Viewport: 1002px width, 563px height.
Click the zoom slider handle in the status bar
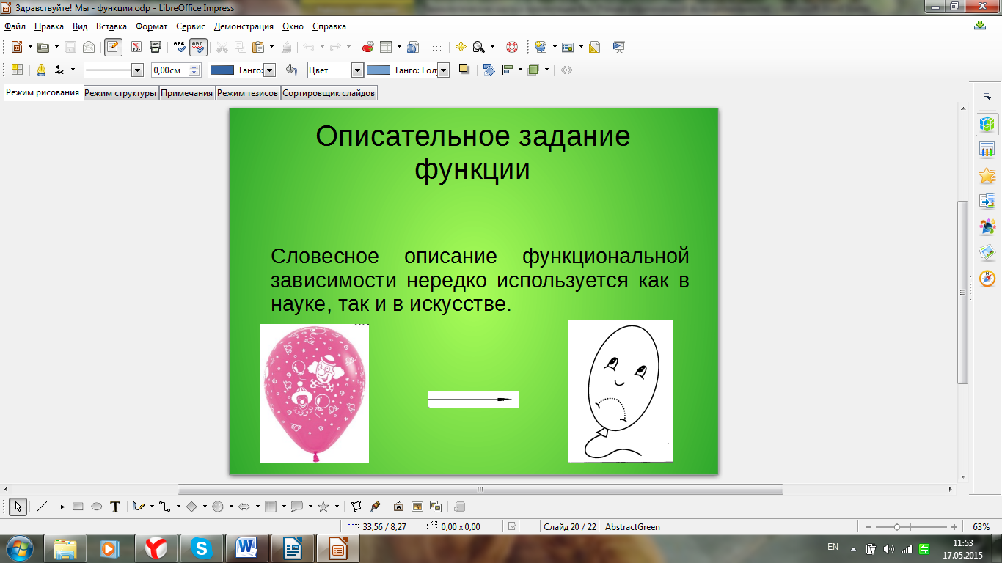point(897,527)
